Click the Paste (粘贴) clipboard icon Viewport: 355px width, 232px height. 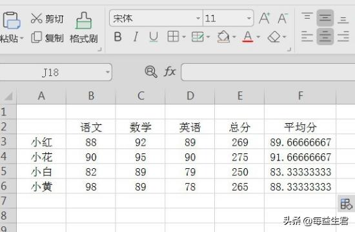coord(12,21)
